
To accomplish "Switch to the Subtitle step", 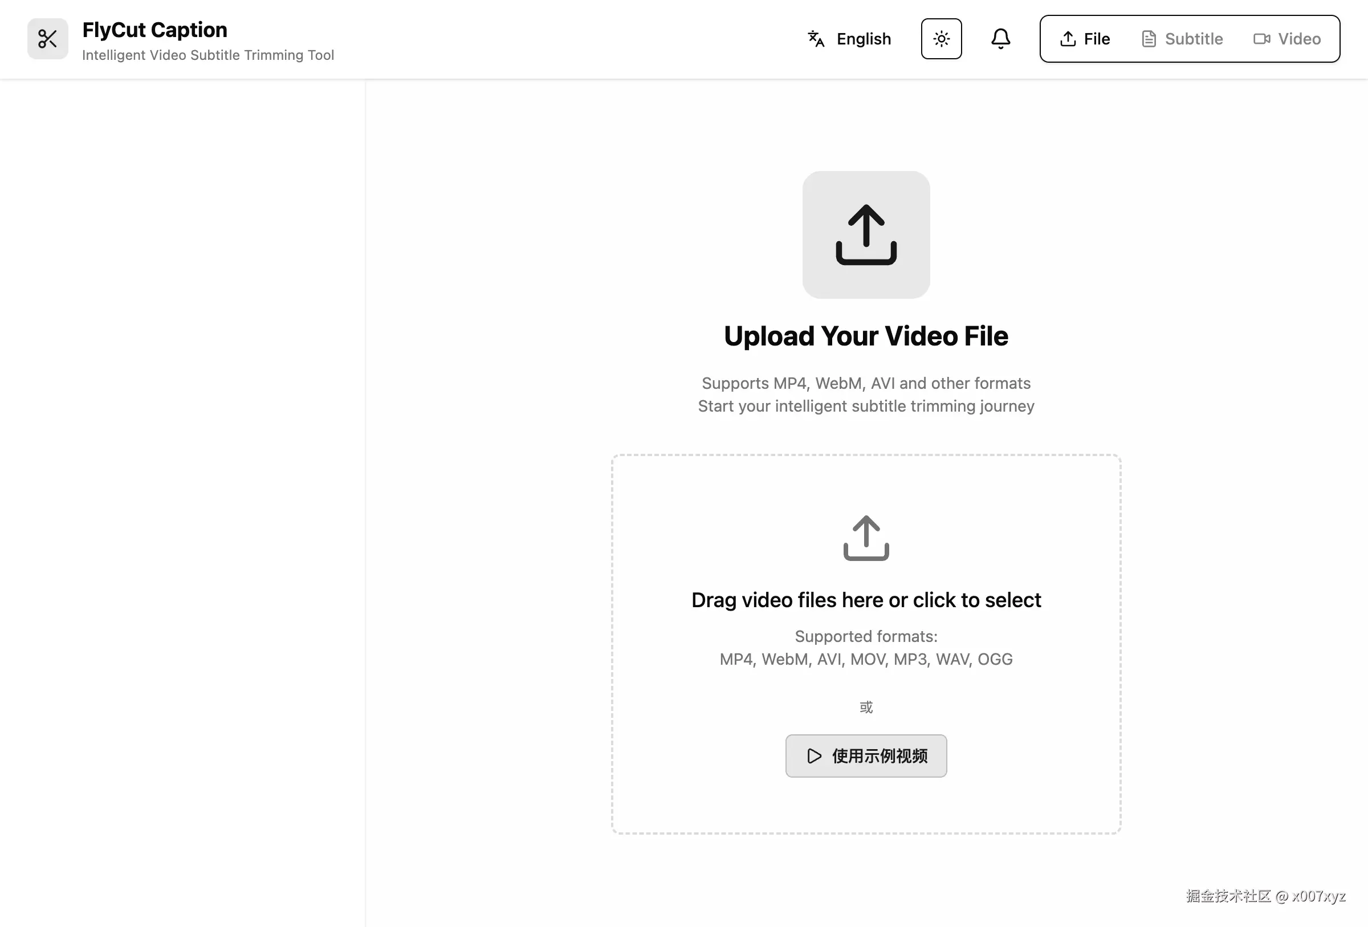I will (1181, 39).
